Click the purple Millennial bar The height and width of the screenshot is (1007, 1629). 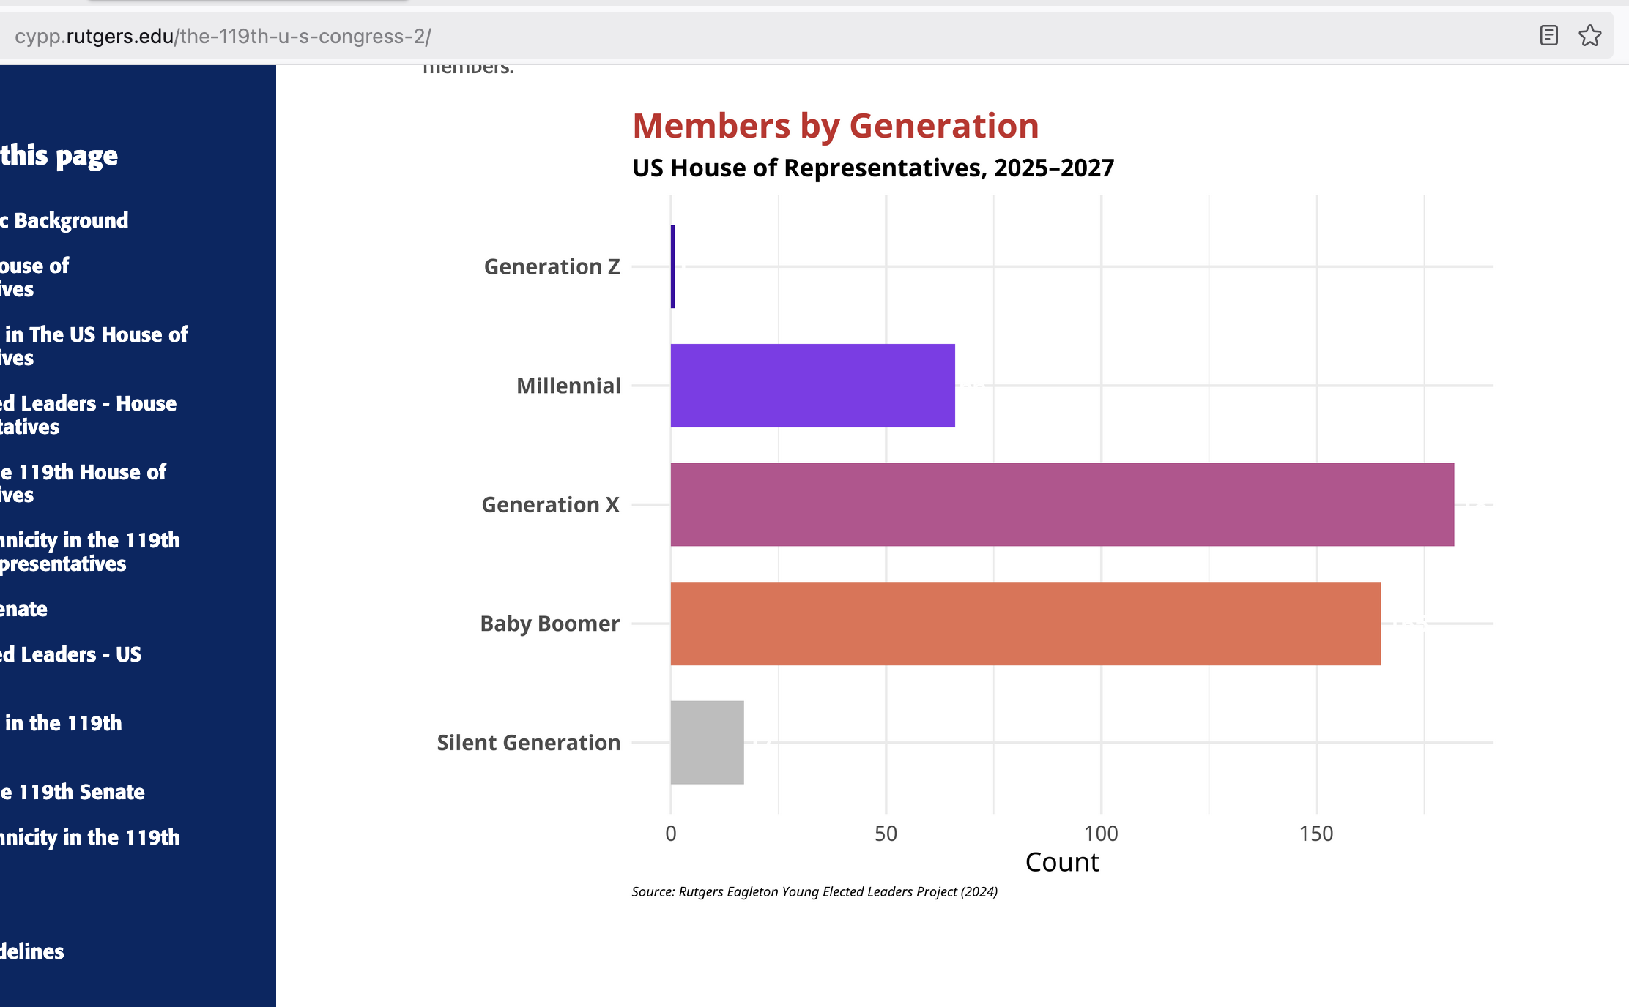coord(812,386)
